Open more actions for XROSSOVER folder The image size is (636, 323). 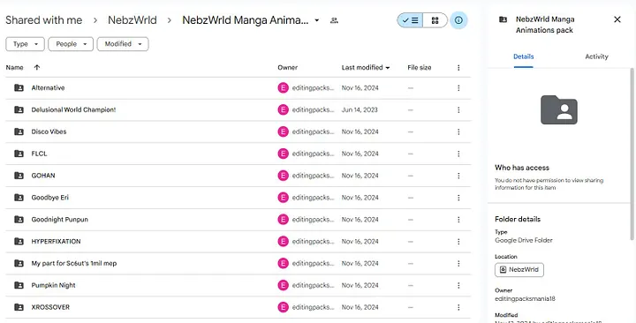coord(458,307)
